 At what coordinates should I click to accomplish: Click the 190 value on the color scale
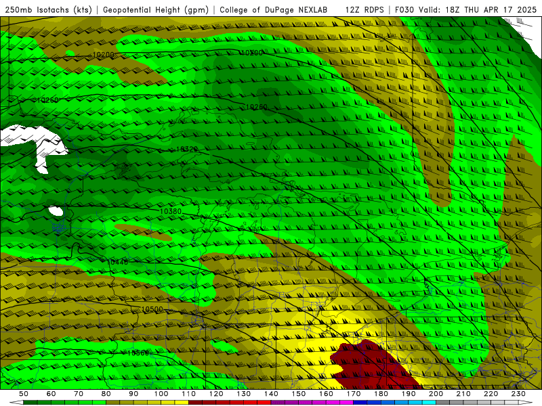(409, 394)
